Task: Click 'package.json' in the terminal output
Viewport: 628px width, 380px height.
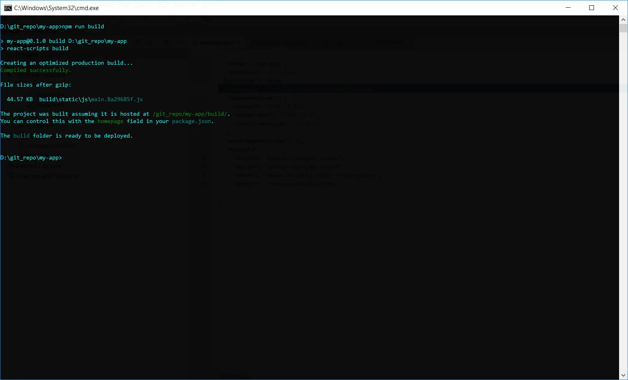Action: [x=192, y=121]
